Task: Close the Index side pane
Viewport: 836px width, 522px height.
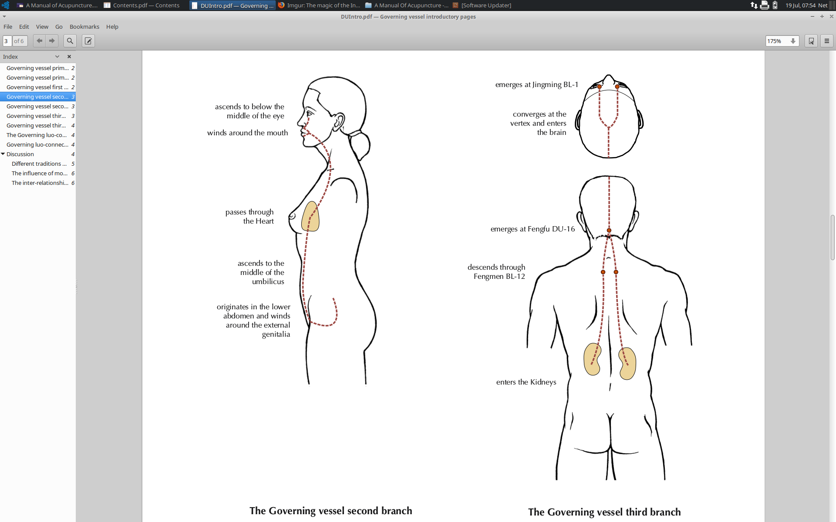Action: tap(69, 57)
